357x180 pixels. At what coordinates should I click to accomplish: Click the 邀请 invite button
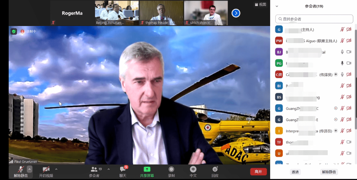pos(295,172)
